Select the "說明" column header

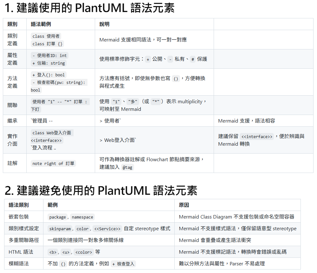tap(104, 24)
